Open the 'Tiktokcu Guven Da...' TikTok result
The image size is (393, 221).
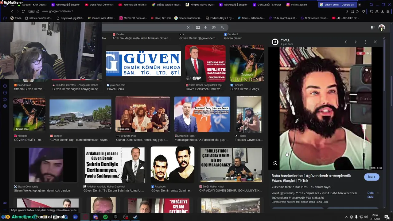(249, 140)
